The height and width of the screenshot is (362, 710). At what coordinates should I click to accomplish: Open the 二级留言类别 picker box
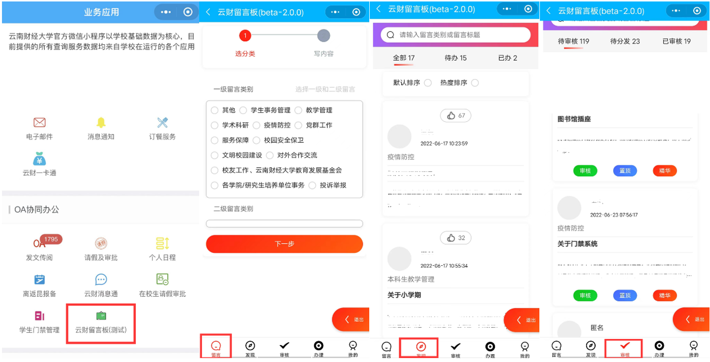284,224
